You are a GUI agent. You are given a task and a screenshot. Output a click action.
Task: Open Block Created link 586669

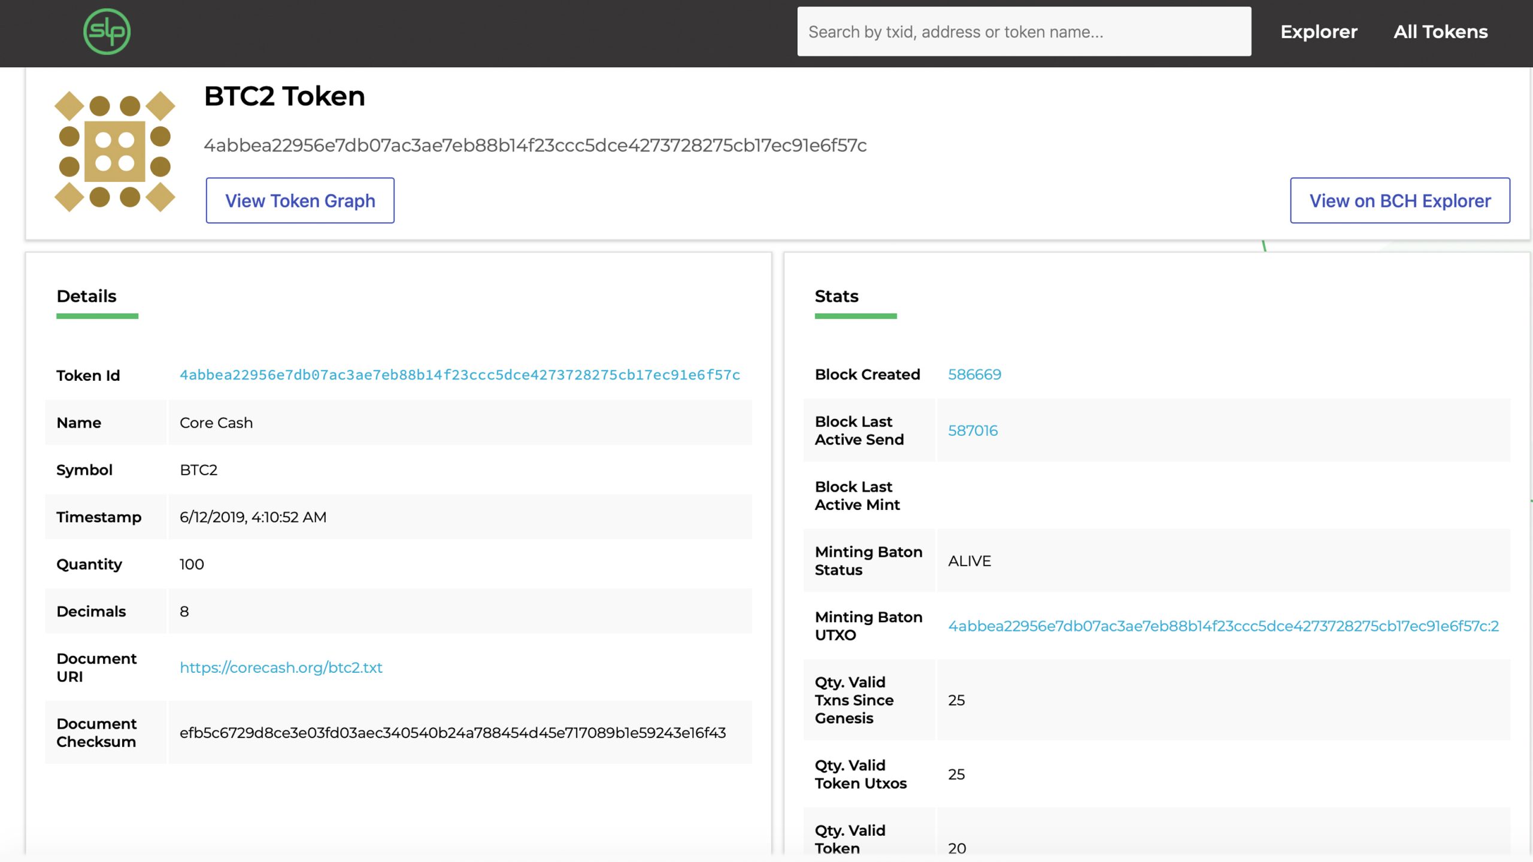pyautogui.click(x=974, y=375)
